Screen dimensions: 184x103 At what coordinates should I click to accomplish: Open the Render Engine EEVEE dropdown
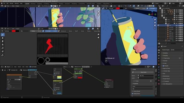(x=177, y=50)
